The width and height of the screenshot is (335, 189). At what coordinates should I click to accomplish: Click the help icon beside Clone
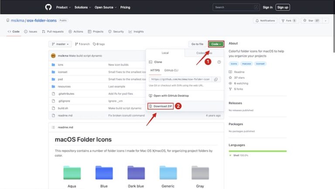[219, 62]
